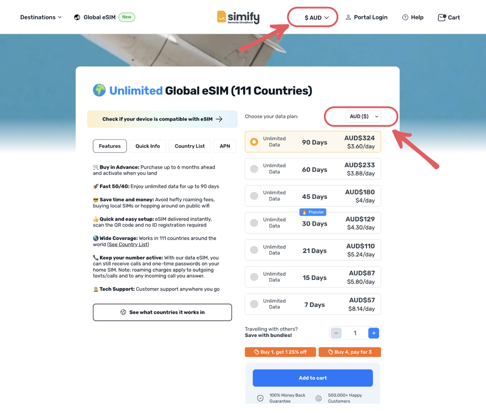Expand the Destinations dropdown menu
The image size is (486, 417).
[x=41, y=17]
